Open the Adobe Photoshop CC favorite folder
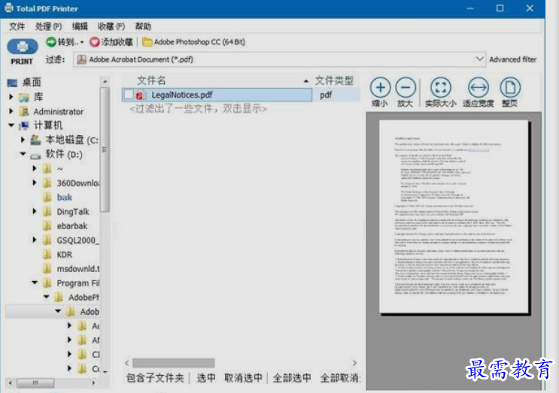Screen dimensions: 559x393 click(x=194, y=42)
